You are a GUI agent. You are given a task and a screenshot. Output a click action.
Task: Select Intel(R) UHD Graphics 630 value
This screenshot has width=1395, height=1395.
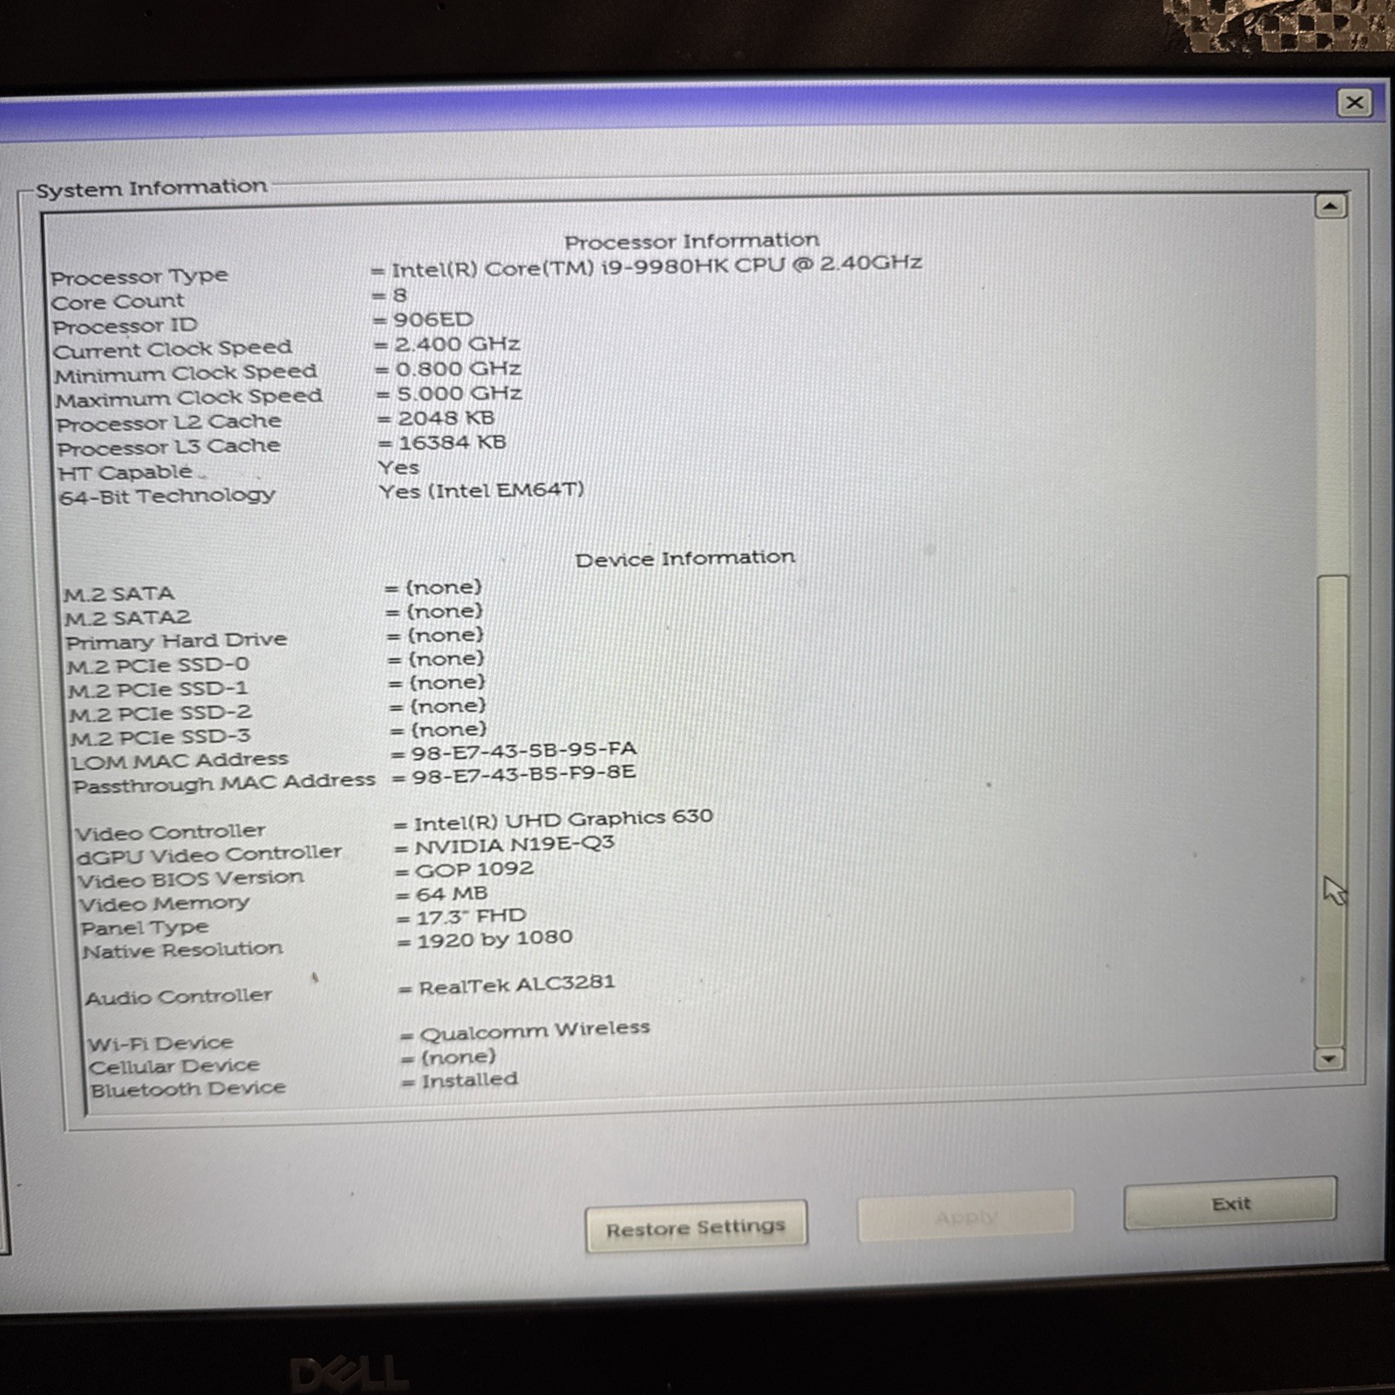tap(563, 820)
